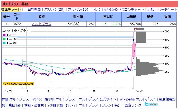Screen dimensions: 179x110
Task: Click the cyan MA(75) legend swatch
Action: 4,43
